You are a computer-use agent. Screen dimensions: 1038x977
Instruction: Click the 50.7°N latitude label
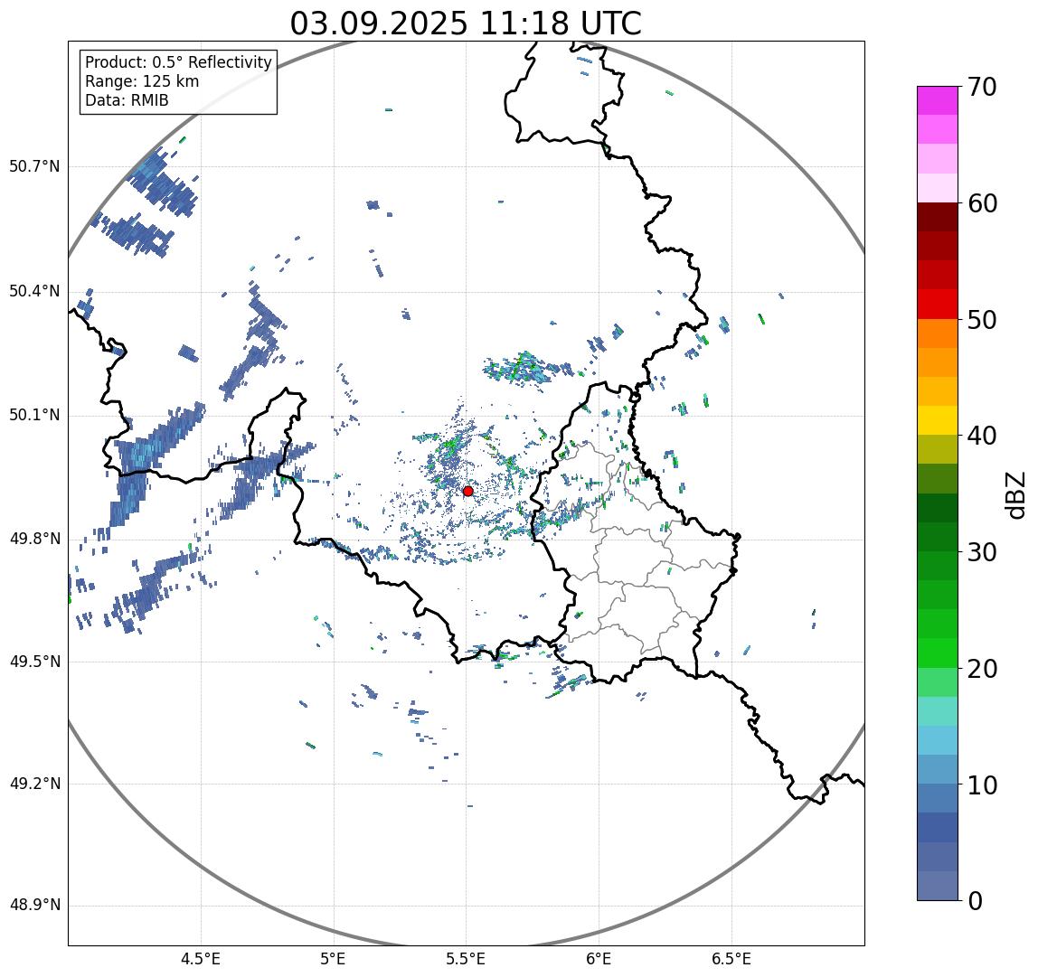point(34,166)
